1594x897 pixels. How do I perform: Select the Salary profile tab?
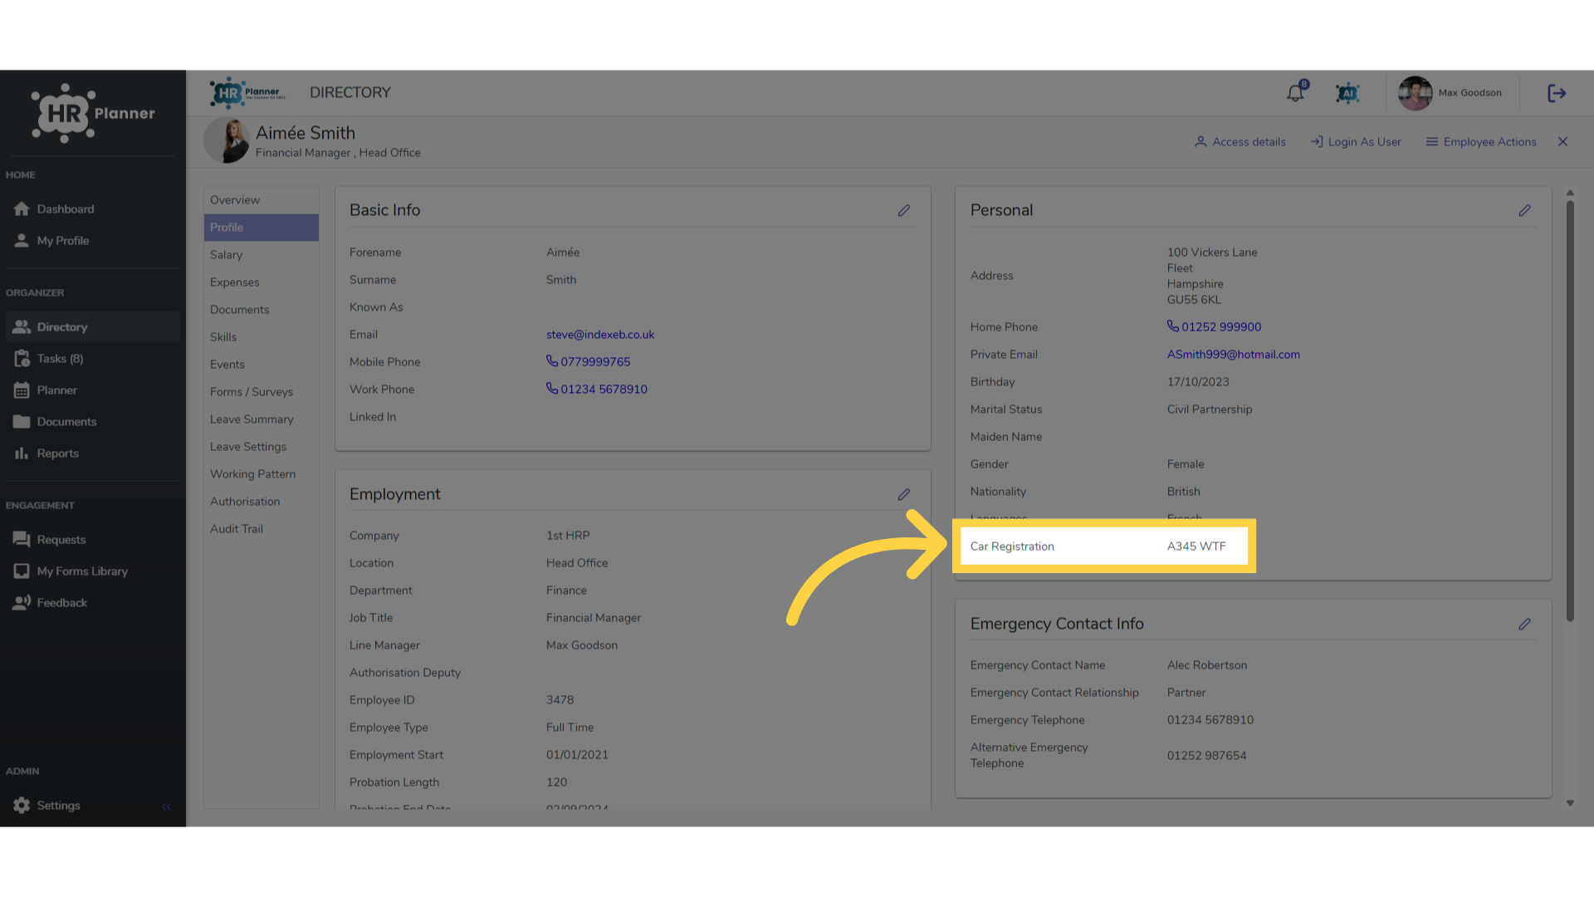click(262, 255)
